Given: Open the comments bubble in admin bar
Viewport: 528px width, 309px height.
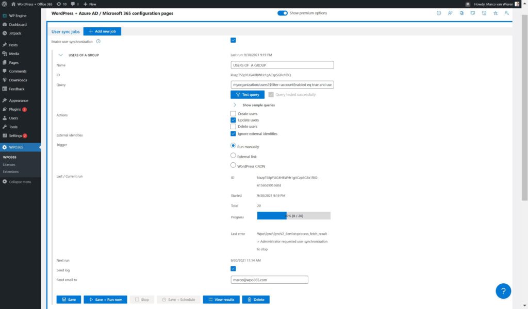Looking at the screenshot, I should tap(75, 4).
